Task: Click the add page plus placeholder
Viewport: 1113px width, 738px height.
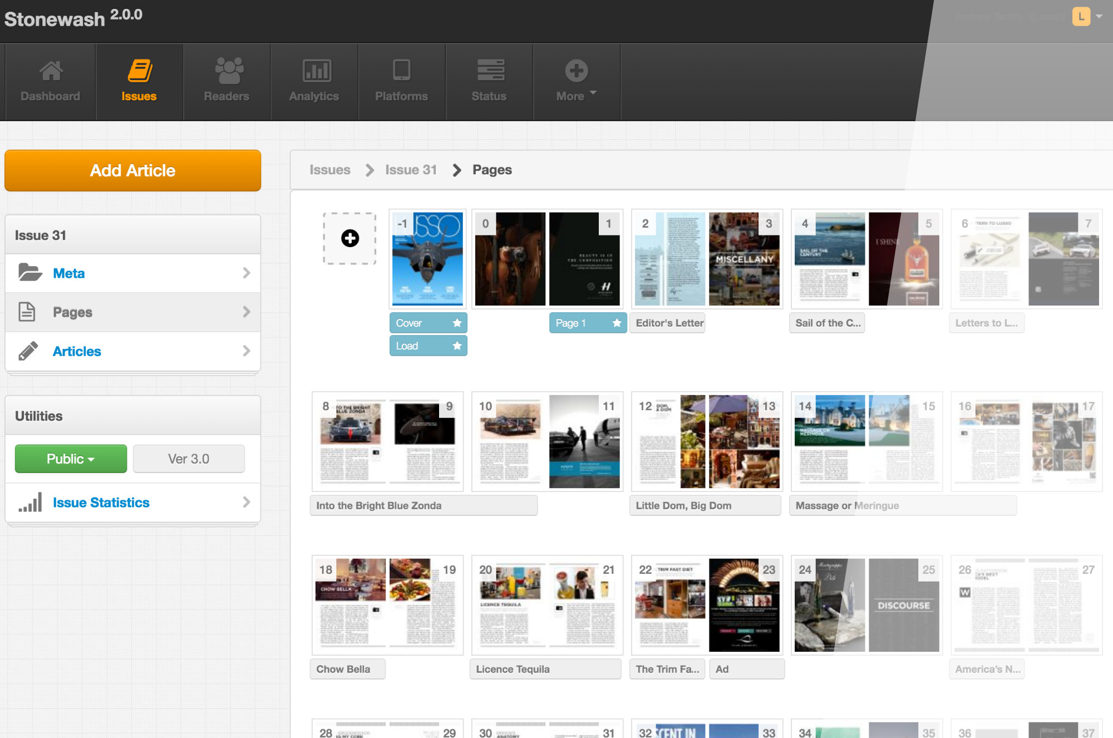Action: (x=349, y=238)
